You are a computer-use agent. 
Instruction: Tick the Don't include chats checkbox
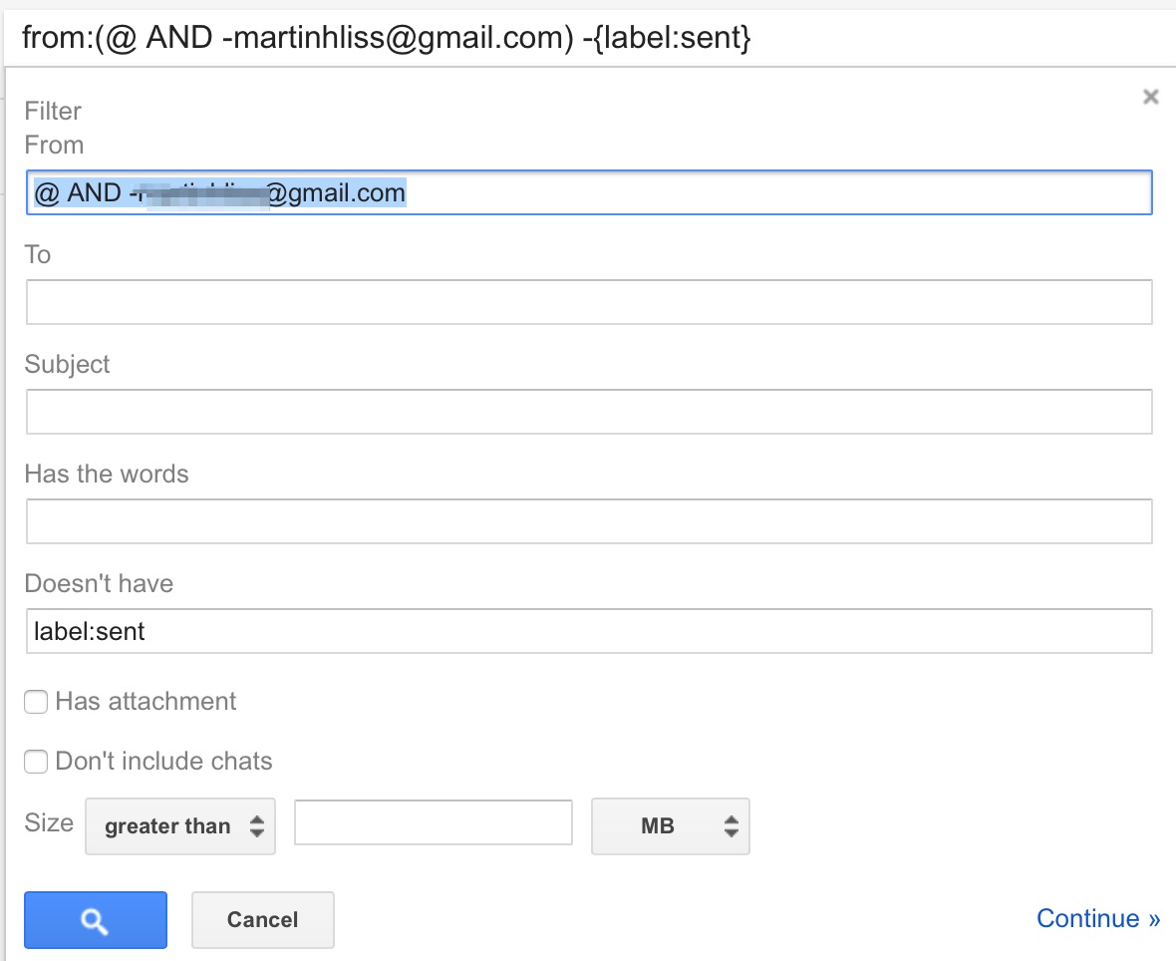coord(36,763)
